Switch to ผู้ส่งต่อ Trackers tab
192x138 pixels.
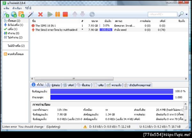[x=53, y=85]
